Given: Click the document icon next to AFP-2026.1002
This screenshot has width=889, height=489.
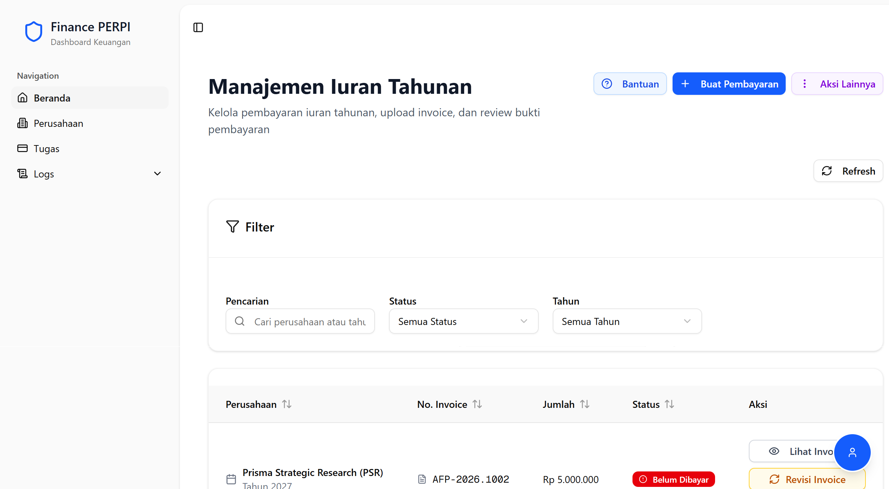Looking at the screenshot, I should pyautogui.click(x=422, y=479).
